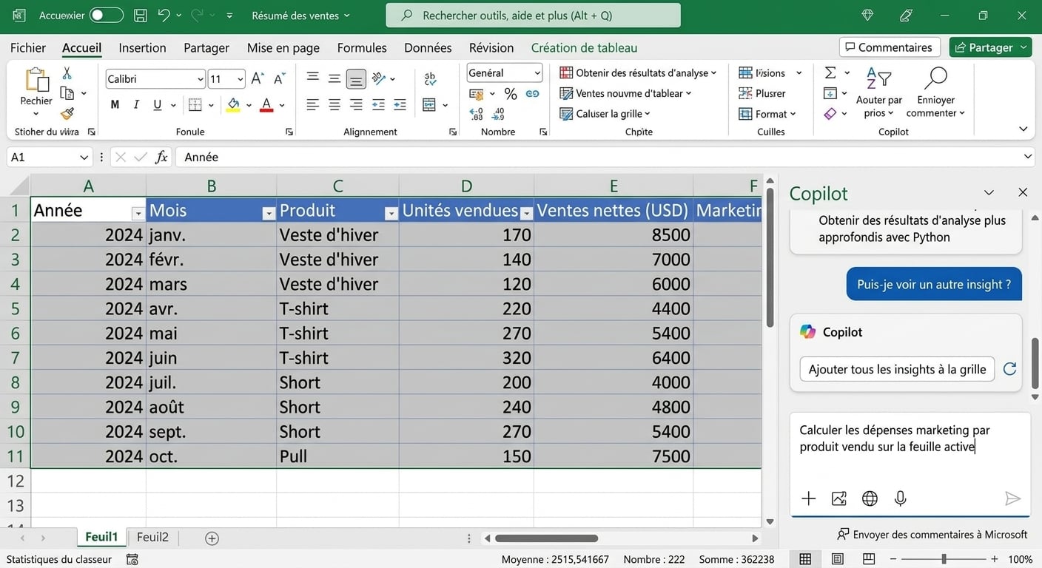Click the AutoSum sigma icon

pos(830,72)
